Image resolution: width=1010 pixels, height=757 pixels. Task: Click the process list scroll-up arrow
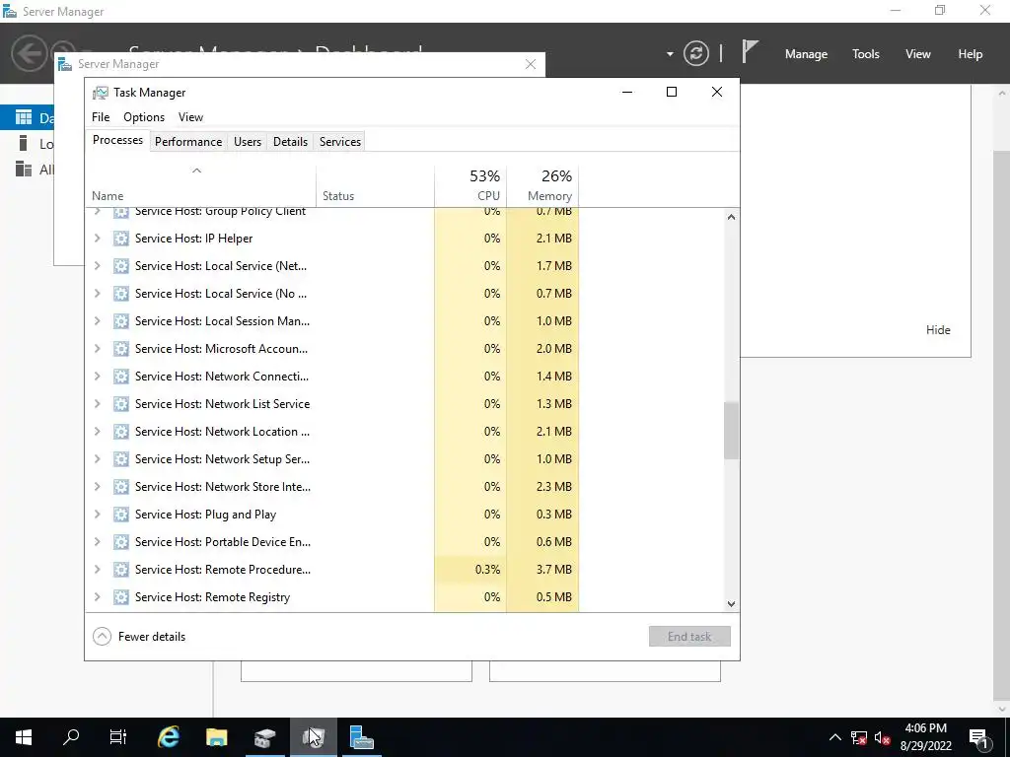pos(731,217)
